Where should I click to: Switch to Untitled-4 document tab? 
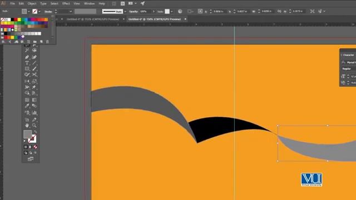93,19
